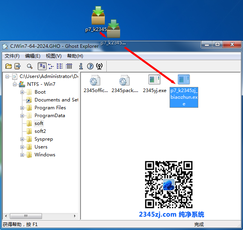Click the 2345offic... file name
The image size is (243, 230).
[96, 91]
